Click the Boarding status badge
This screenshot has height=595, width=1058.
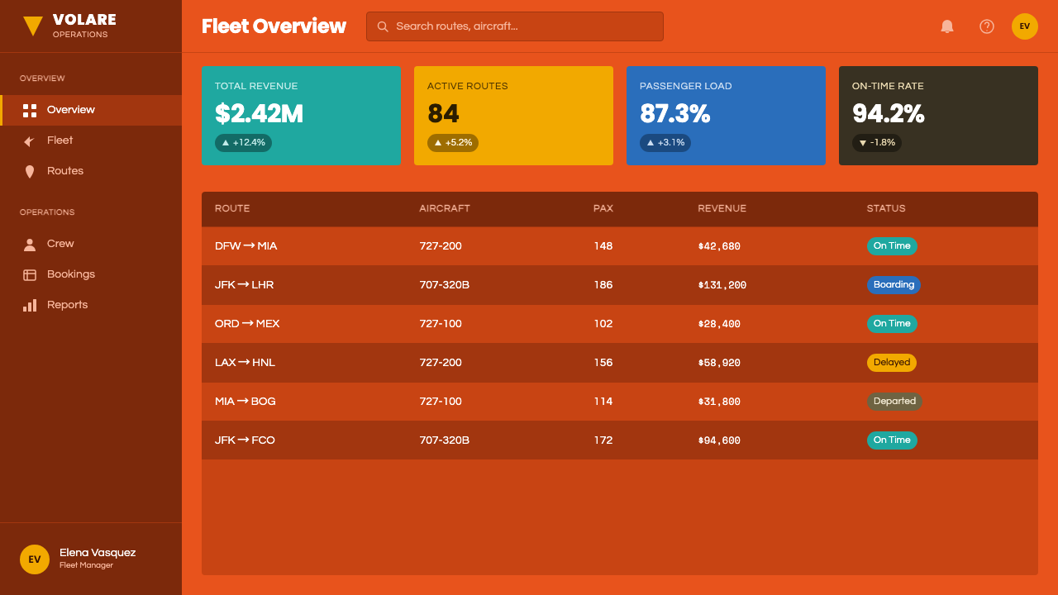coord(894,285)
